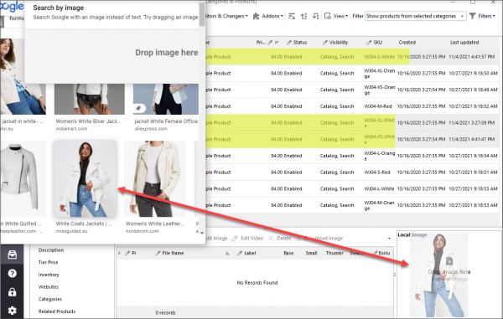Click the Edit Video button
This screenshot has width=503, height=319.
click(248, 239)
